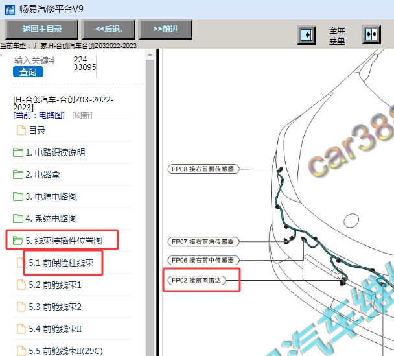Click the folder icon beside 2. 电器盒

(18, 174)
